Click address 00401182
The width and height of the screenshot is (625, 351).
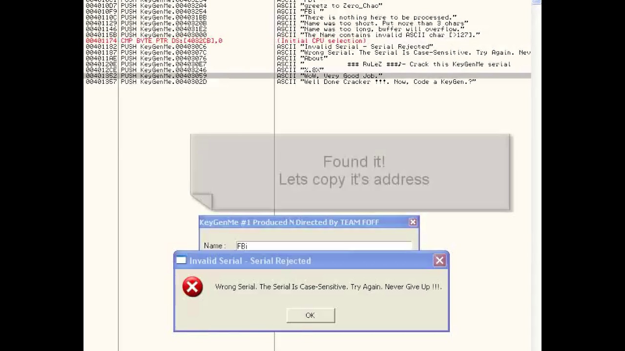(101, 47)
